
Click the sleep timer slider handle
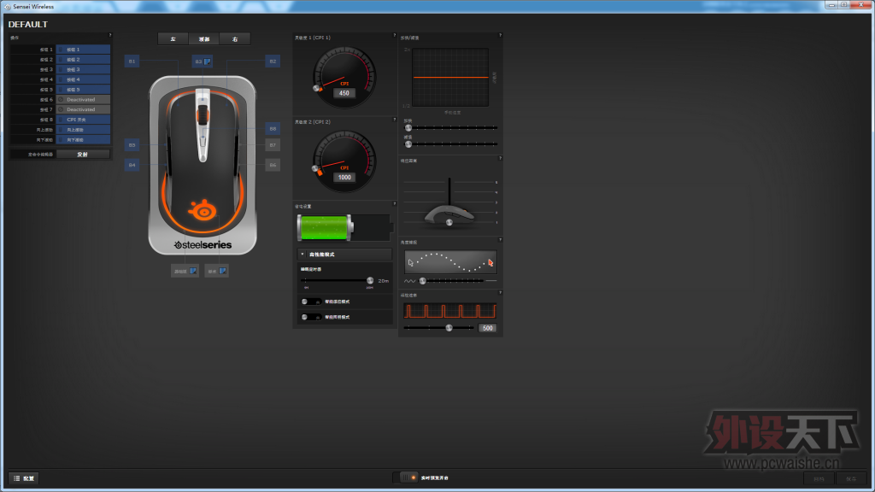pos(370,280)
